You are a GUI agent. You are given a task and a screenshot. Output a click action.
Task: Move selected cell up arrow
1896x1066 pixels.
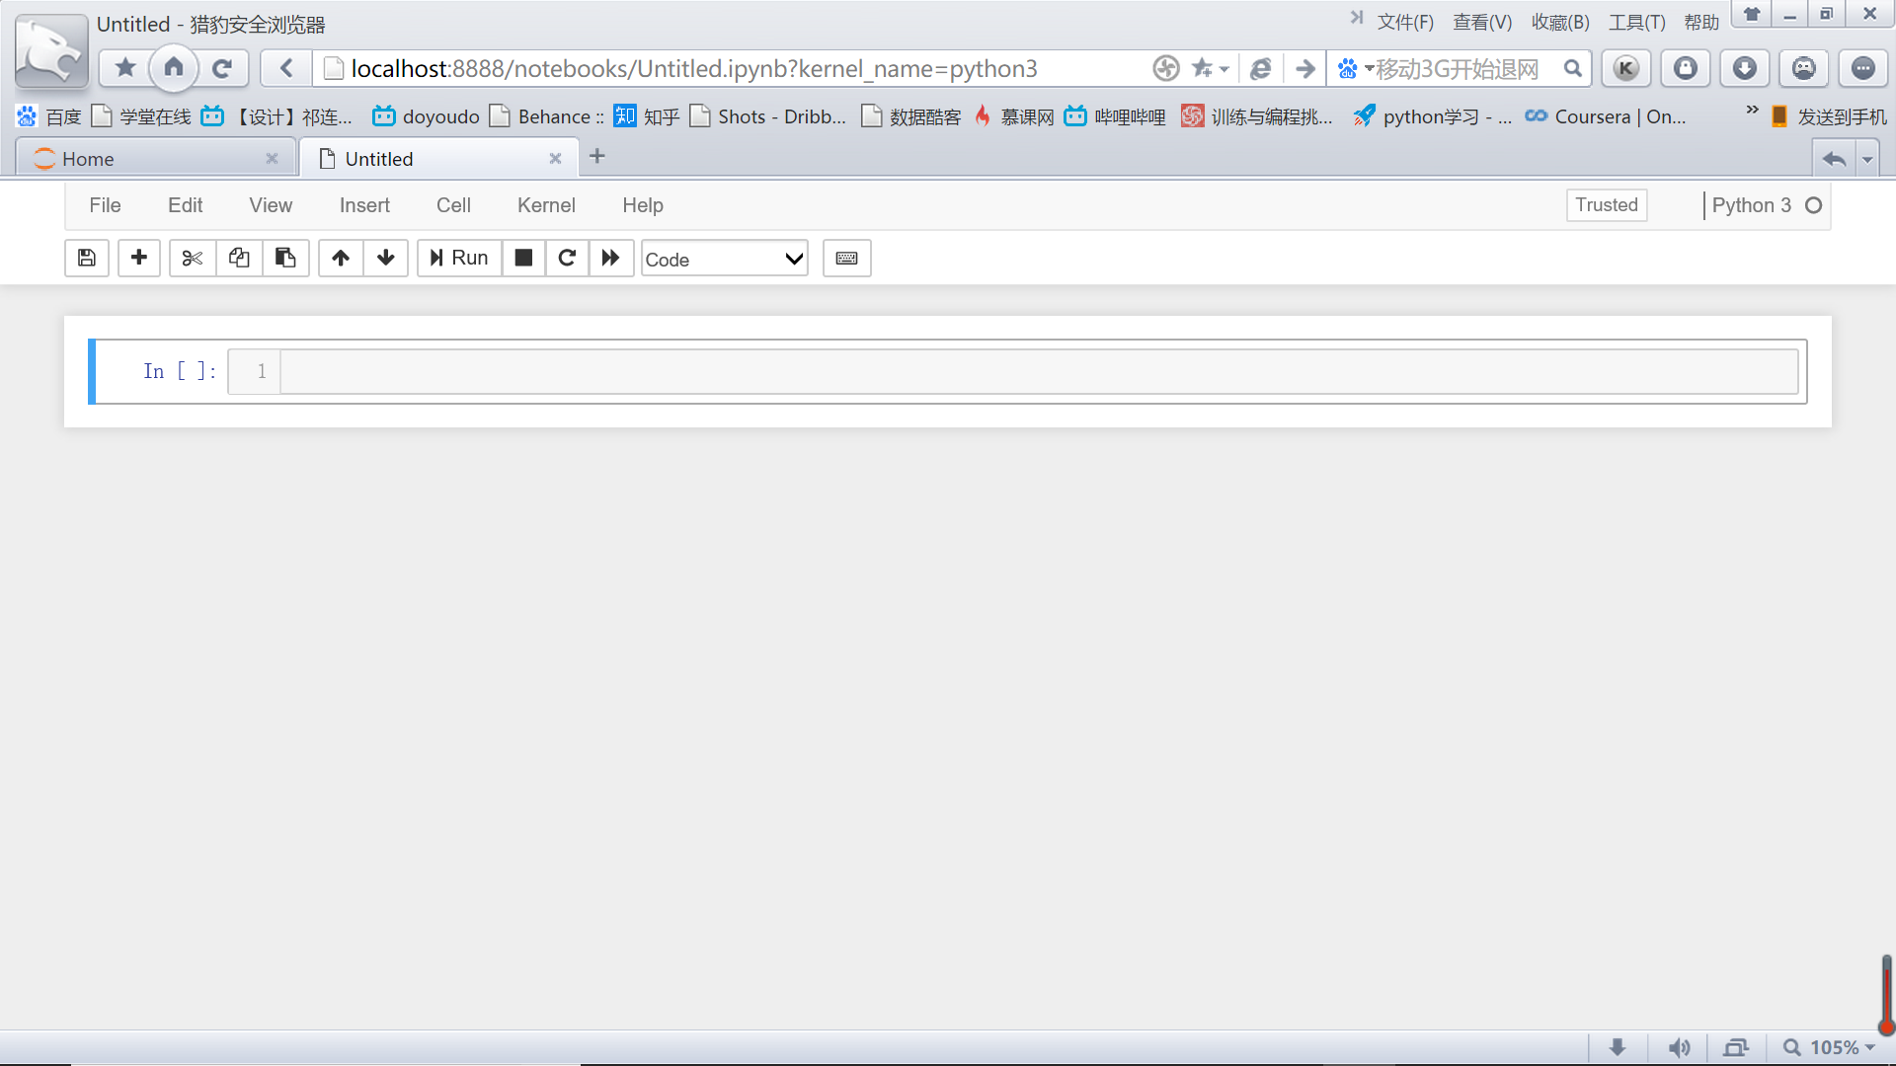[341, 259]
